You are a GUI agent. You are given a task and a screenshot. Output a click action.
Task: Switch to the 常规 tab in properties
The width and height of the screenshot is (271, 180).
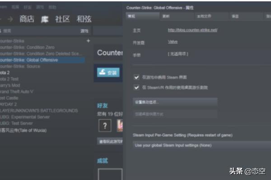[142, 16]
